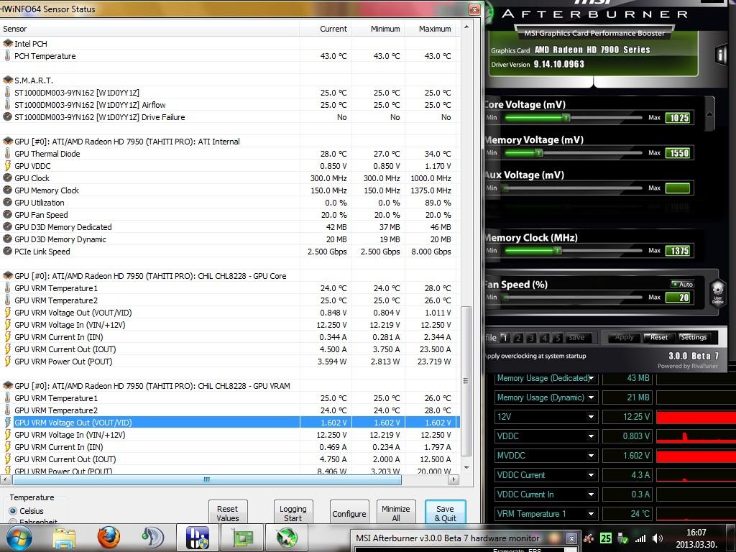Click the User Define fan gear icon
Image resolution: width=736 pixels, height=552 pixels.
(718, 292)
